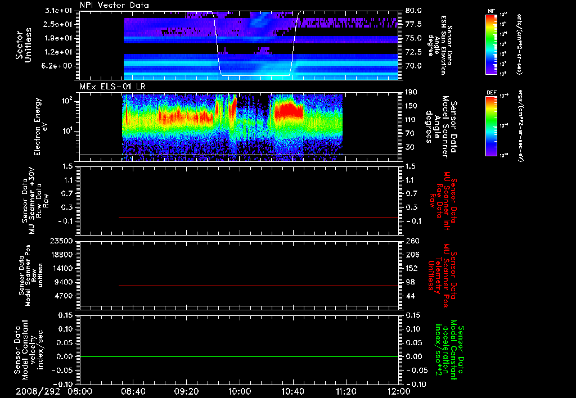Click the "3.1e+01" sector tick label
The image size is (576, 398).
pos(58,11)
